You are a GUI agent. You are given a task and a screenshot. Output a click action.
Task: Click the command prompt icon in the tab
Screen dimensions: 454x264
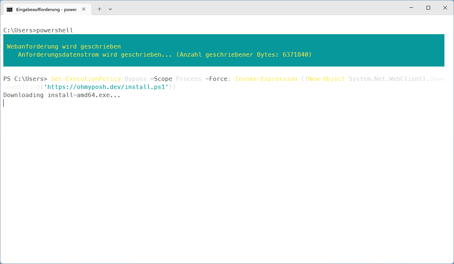pos(10,9)
